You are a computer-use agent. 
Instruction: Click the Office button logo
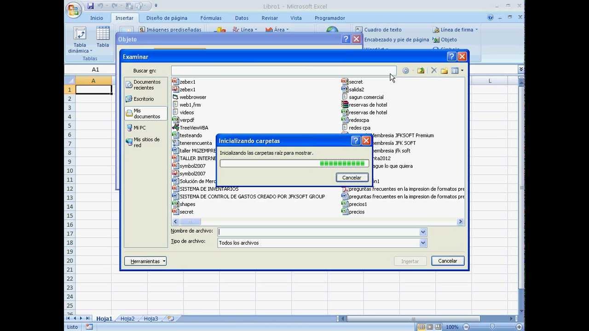(x=74, y=10)
